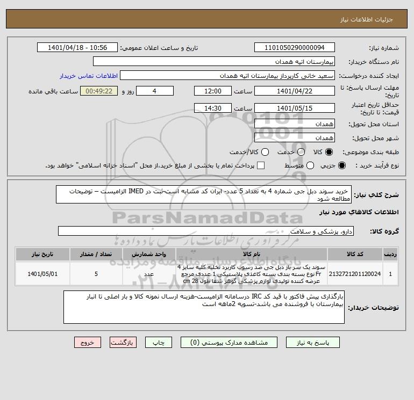
Task: Select the جزیی purchase type radio
Action: tap(341, 165)
